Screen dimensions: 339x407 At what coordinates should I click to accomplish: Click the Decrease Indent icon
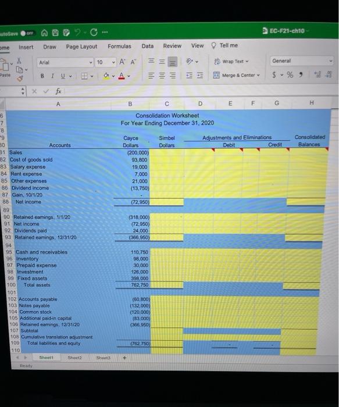[189, 76]
